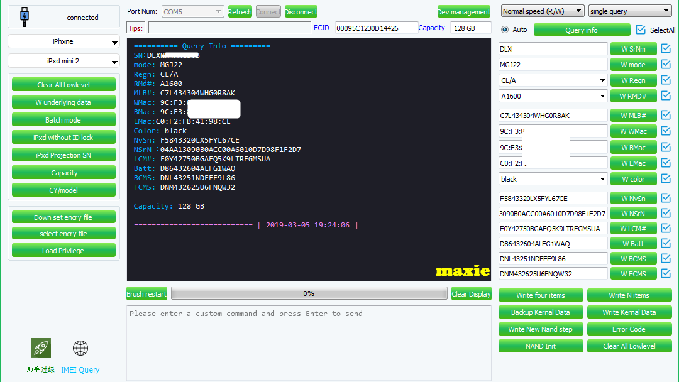This screenshot has width=679, height=382.
Task: Open the iPxd mini 2 model dropdown
Action: 63,61
